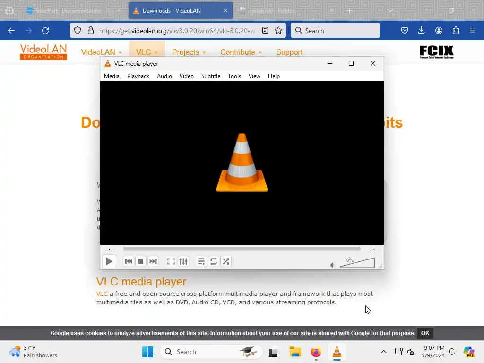484x363 pixels.
Task: Expand VLC dropdown on website navbar
Action: click(147, 52)
